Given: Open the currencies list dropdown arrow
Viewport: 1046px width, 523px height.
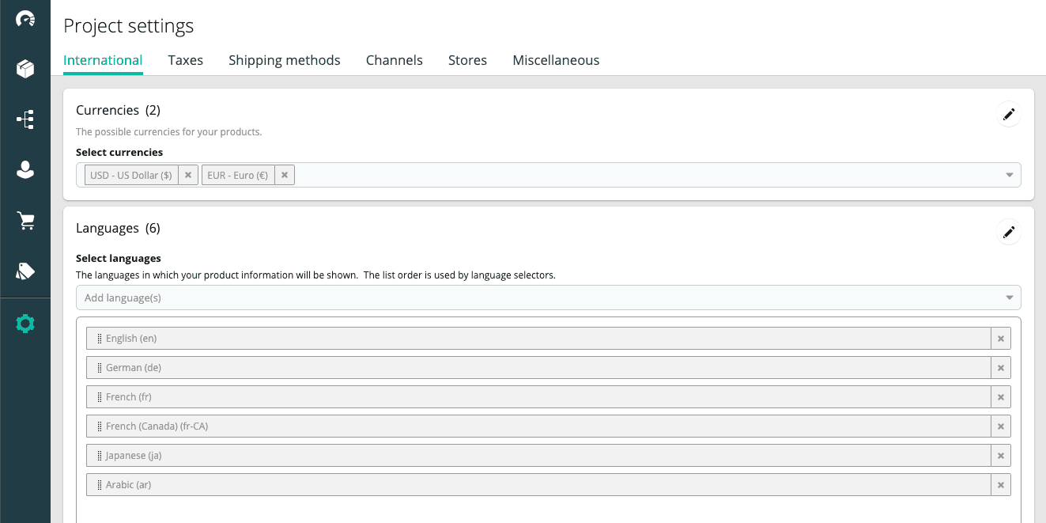Looking at the screenshot, I should 1009,175.
